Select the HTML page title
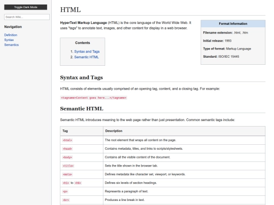 71,10
